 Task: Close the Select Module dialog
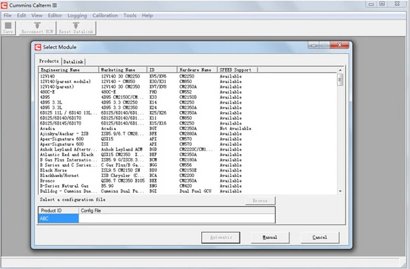340,45
